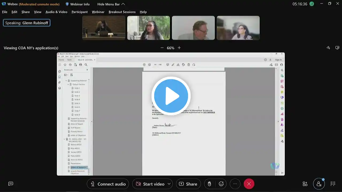Image resolution: width=342 pixels, height=192 pixels.
Task: Zoom in shared content with plus button
Action: [179, 48]
